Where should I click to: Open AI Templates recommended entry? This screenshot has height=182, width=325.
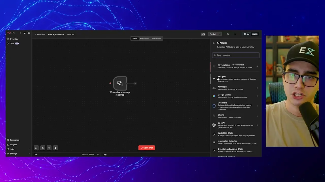236,66
